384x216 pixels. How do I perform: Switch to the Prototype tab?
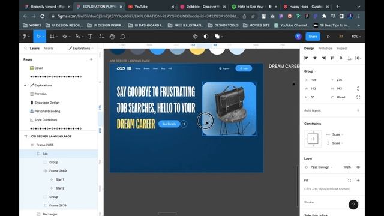[x=325, y=48]
